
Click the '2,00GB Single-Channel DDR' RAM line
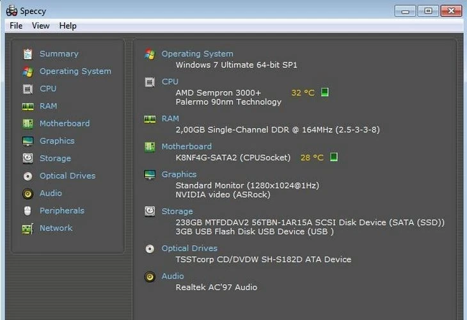point(278,130)
